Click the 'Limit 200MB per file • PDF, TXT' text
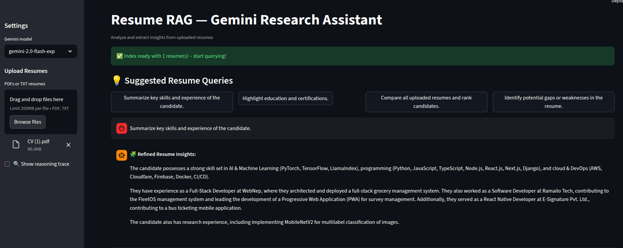 point(40,108)
